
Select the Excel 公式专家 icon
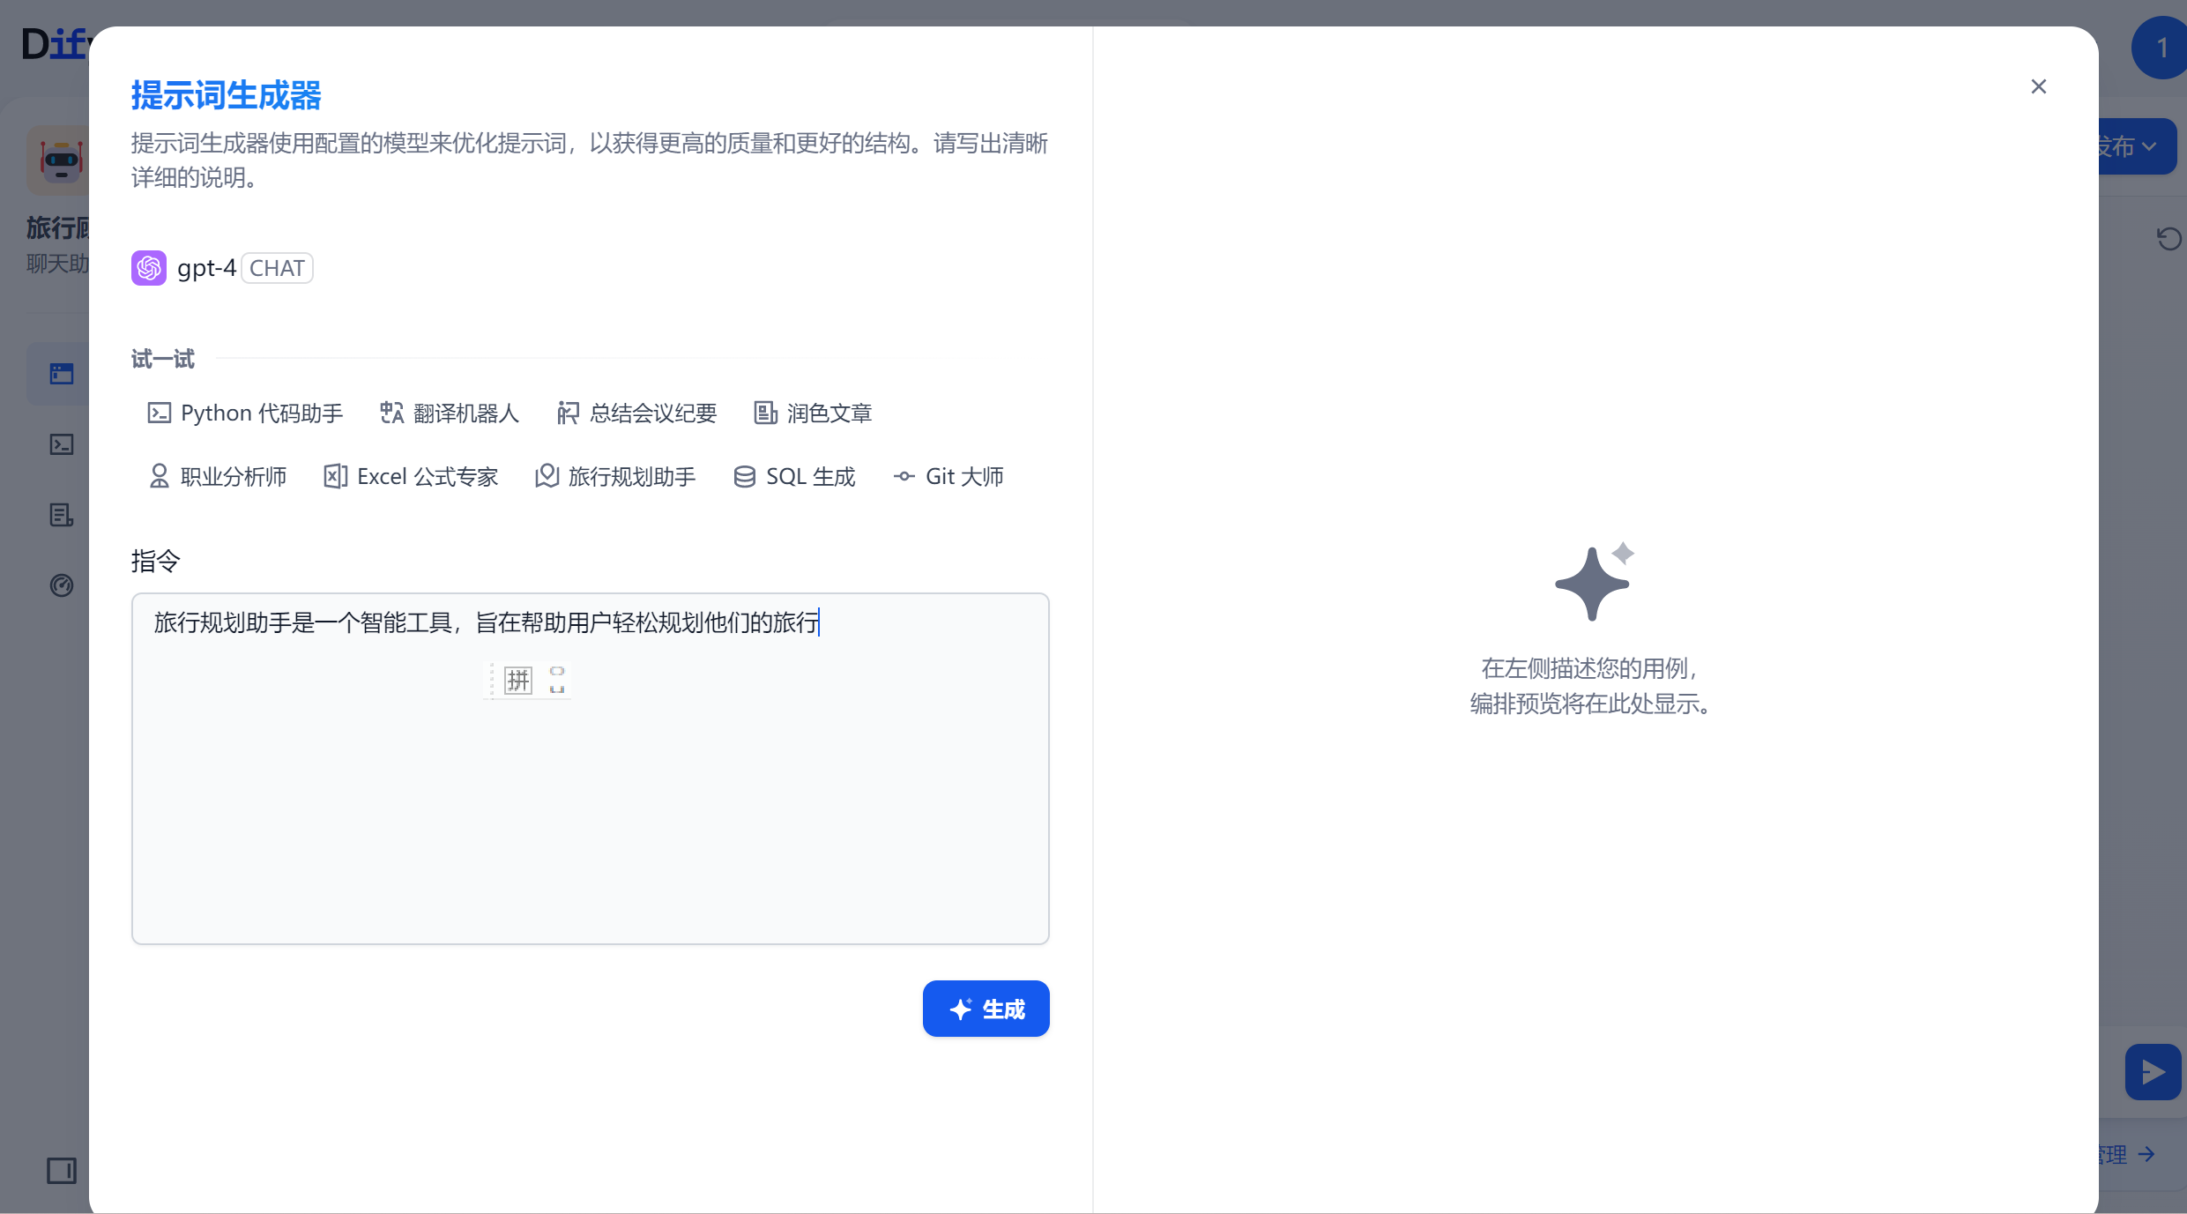[335, 476]
